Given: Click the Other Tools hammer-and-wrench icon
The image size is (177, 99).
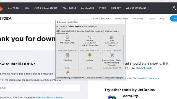Looking at the screenshot, I should pos(112,55).
